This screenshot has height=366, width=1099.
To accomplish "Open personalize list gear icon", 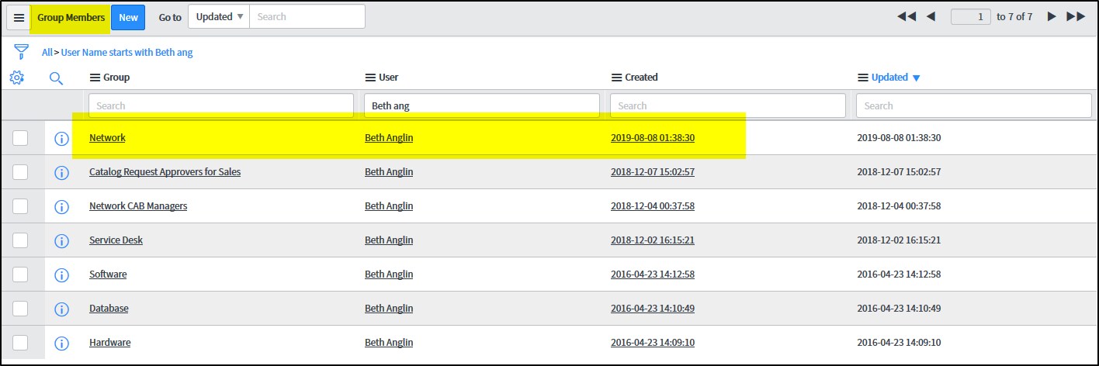I will (x=17, y=78).
